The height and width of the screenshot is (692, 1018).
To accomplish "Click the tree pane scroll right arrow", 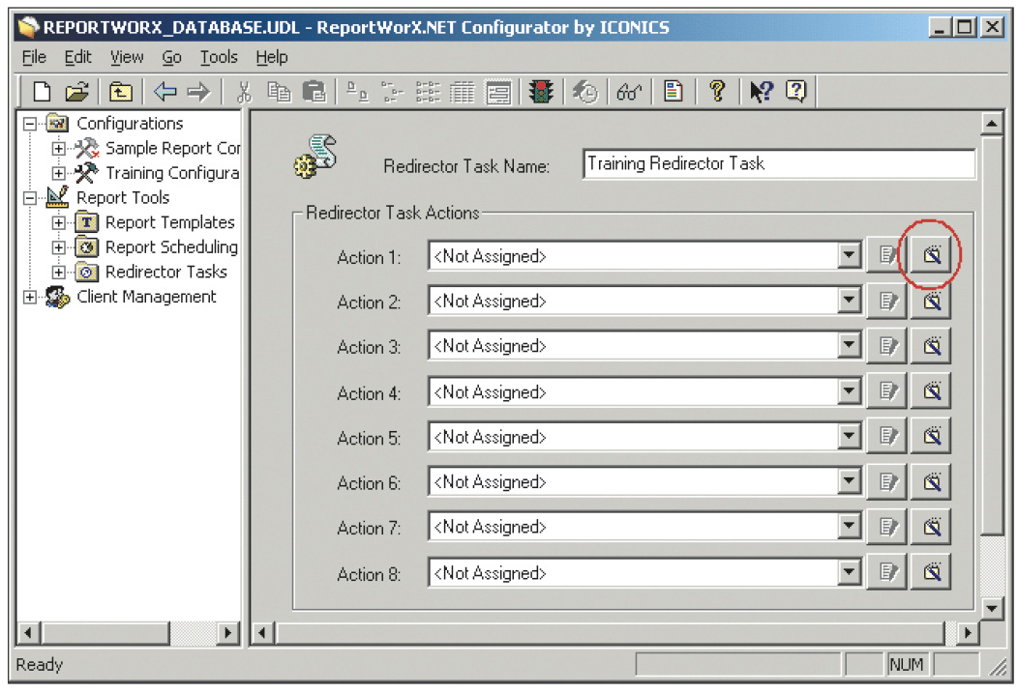I will tap(227, 632).
